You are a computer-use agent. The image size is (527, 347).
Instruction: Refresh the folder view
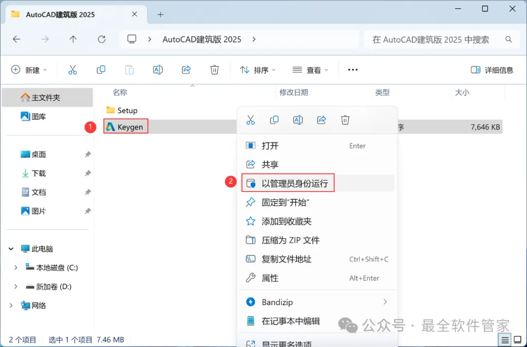pos(101,39)
